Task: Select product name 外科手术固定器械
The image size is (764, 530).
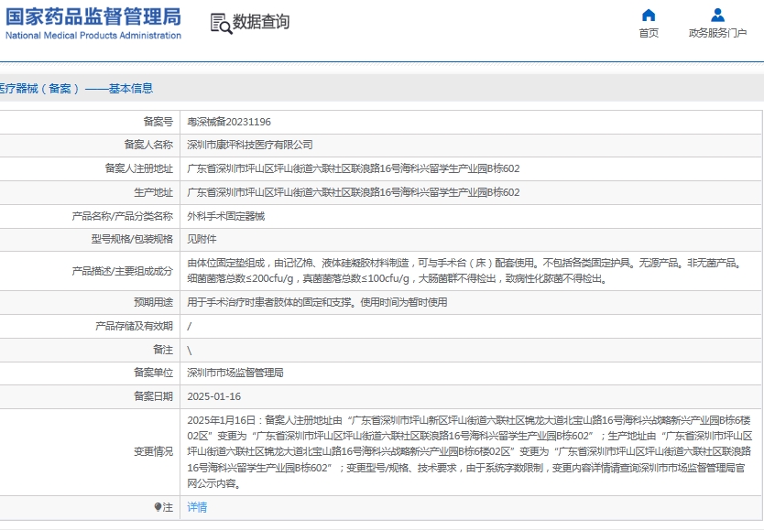Action: [x=225, y=216]
